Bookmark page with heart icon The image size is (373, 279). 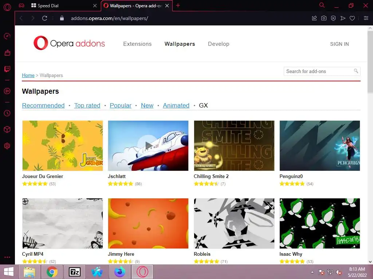pos(352,18)
